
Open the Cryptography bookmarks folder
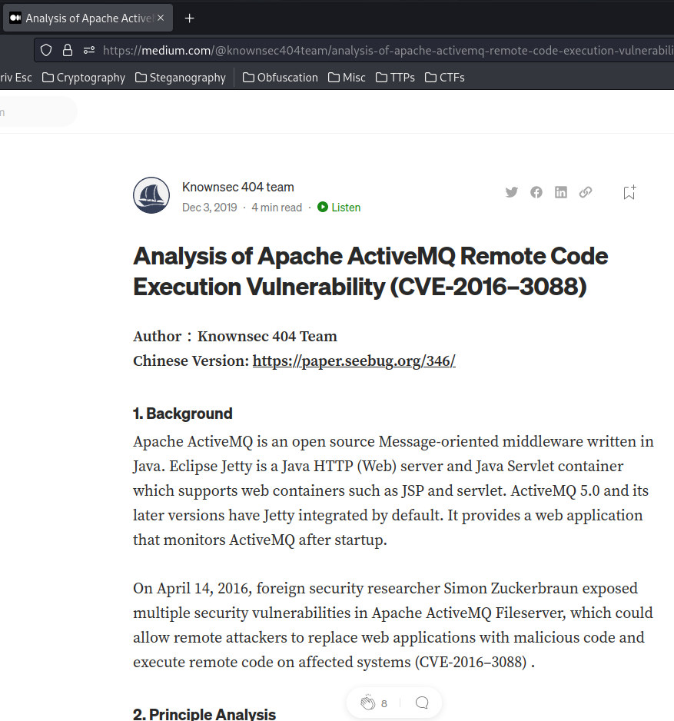(x=84, y=77)
